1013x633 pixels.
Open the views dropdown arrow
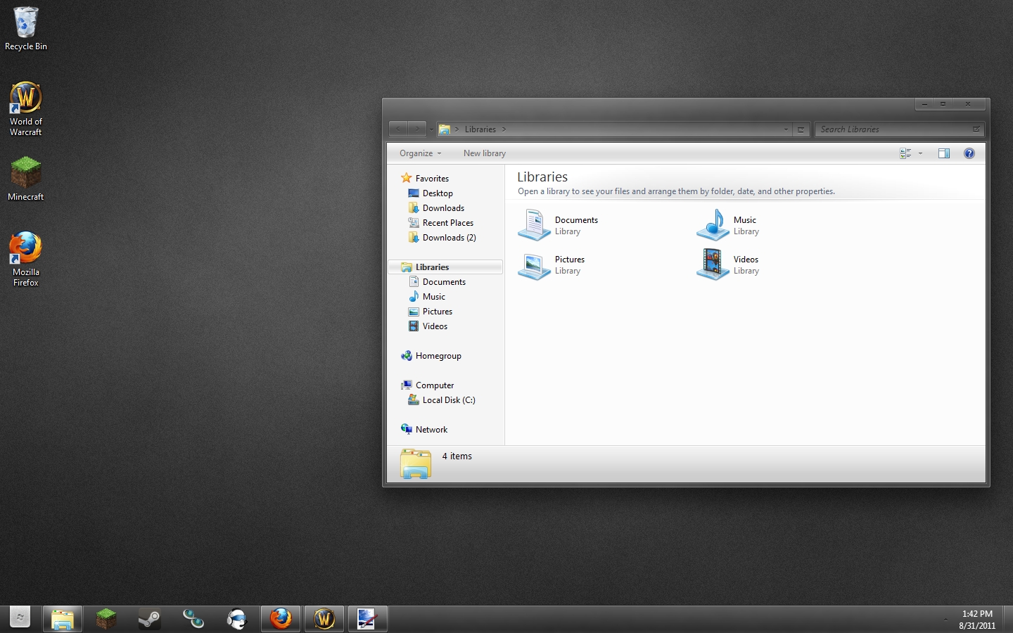coord(920,153)
